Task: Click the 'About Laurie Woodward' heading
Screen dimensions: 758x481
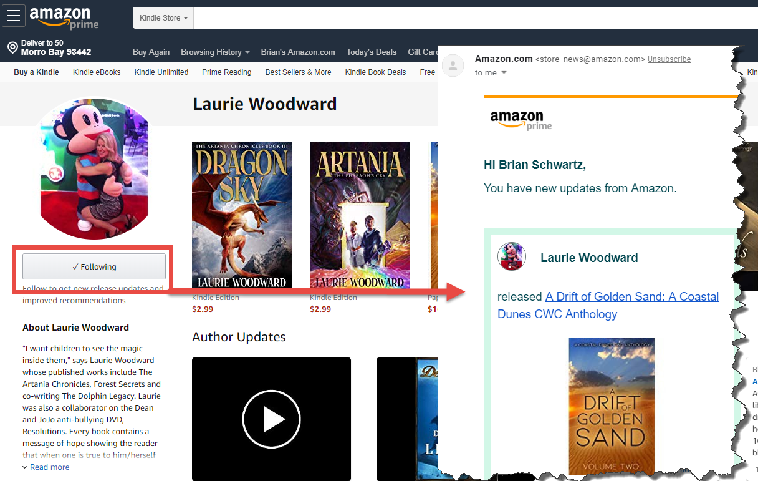Action: (x=76, y=328)
